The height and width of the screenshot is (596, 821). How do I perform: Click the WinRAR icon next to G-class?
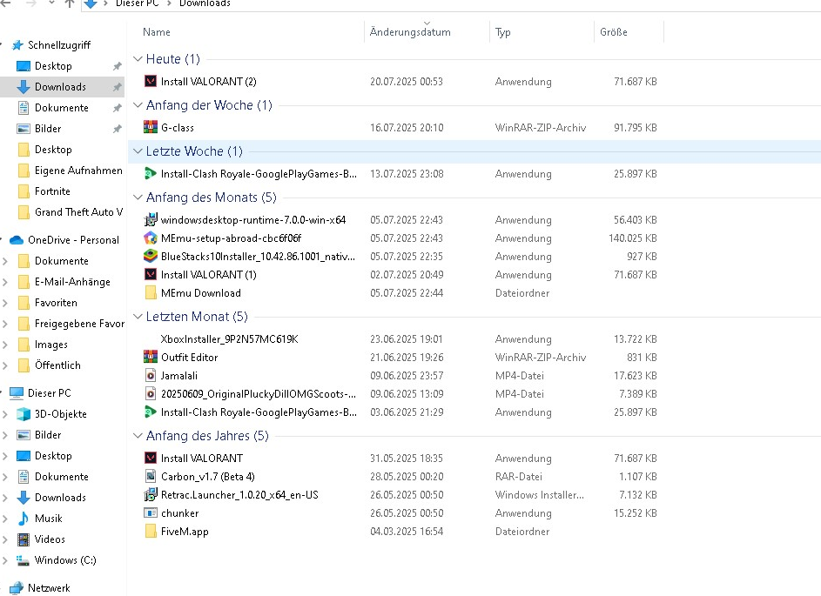(x=151, y=127)
